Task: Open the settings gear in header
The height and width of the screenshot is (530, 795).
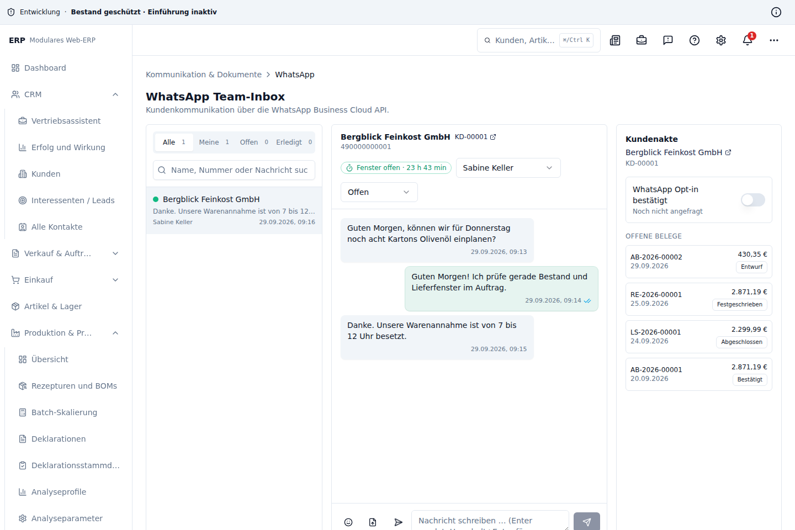Action: 721,40
